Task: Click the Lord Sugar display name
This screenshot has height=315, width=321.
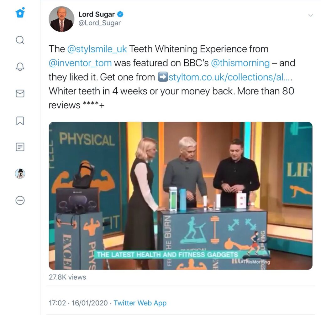Action: (x=97, y=14)
